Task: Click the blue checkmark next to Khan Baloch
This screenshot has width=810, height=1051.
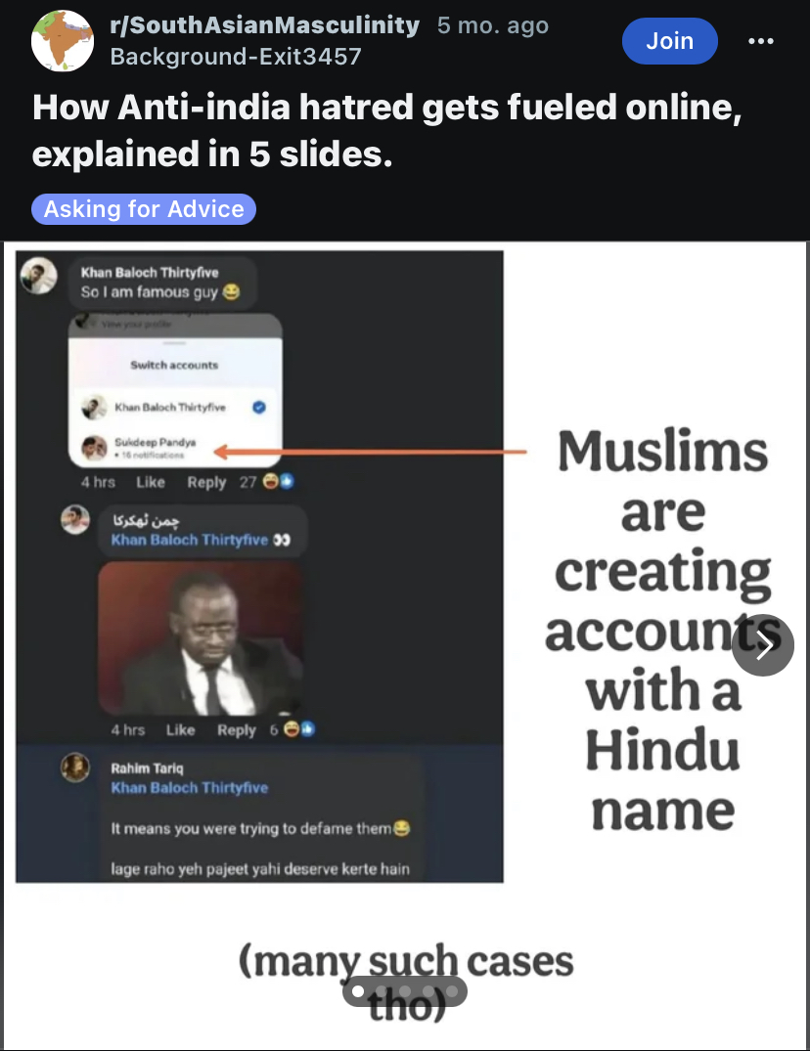Action: click(x=259, y=407)
